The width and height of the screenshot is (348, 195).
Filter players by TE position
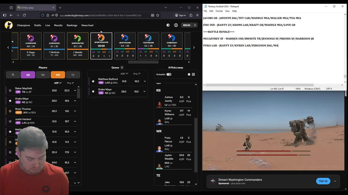click(x=73, y=75)
